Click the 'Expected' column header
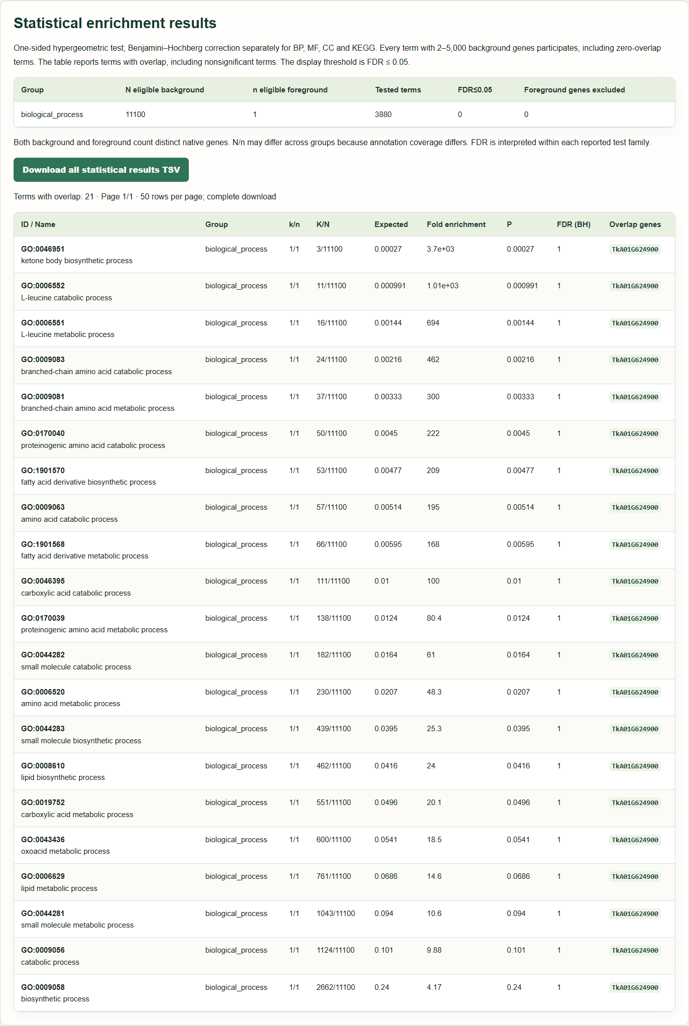689x1026 pixels. pyautogui.click(x=391, y=224)
